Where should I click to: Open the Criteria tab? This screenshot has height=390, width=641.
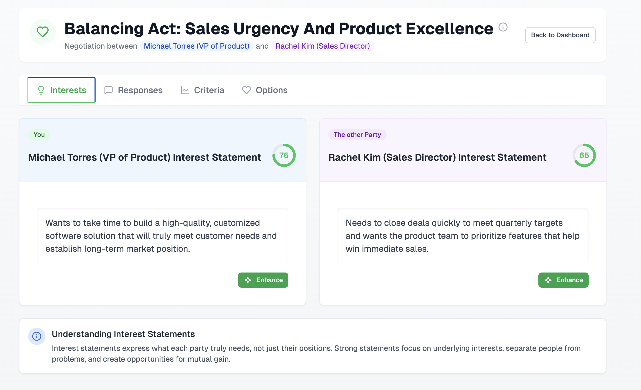point(203,90)
